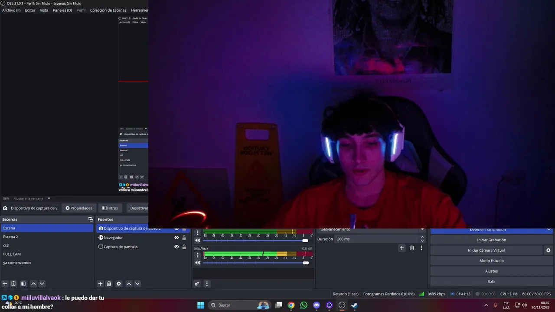Image resolution: width=555 pixels, height=312 pixels.
Task: Open OBS Studio from taskbar
Action: pos(342,305)
